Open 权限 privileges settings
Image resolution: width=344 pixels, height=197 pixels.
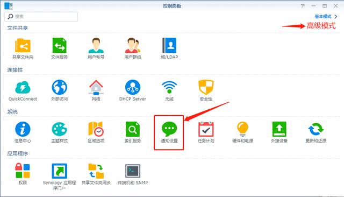[x=23, y=171]
